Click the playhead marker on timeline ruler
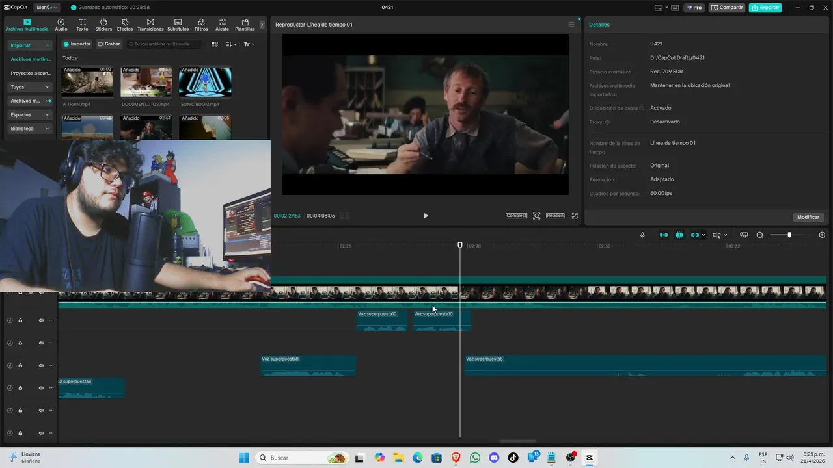 tap(460, 245)
